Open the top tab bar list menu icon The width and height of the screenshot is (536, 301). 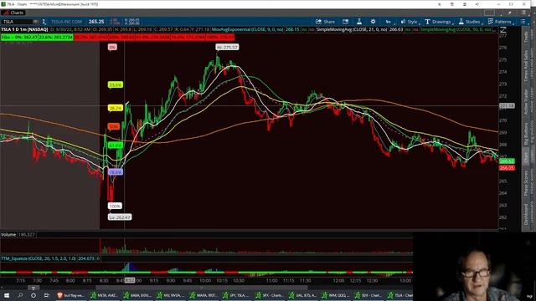523,13
